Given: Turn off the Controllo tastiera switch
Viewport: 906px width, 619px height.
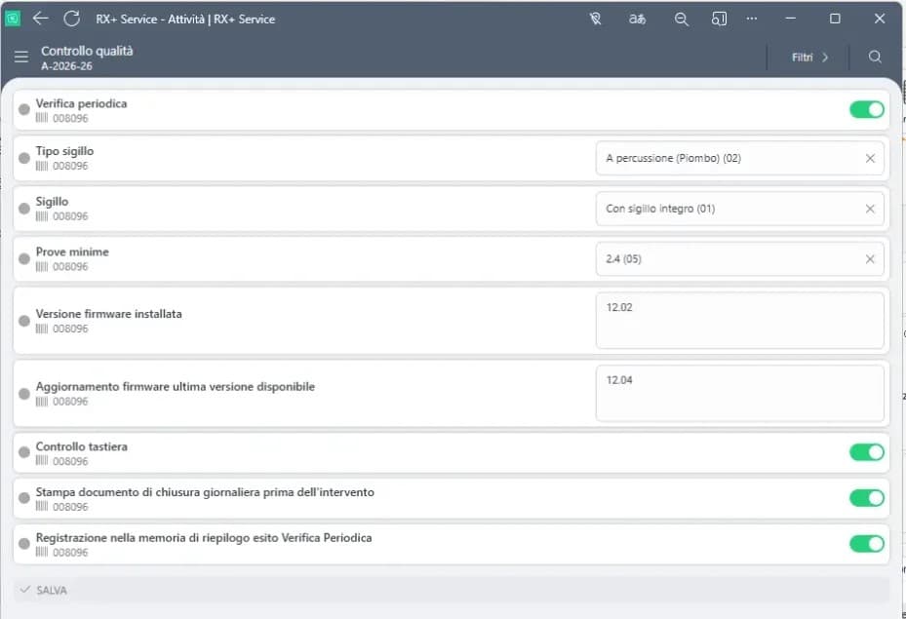Looking at the screenshot, I should click(x=866, y=452).
